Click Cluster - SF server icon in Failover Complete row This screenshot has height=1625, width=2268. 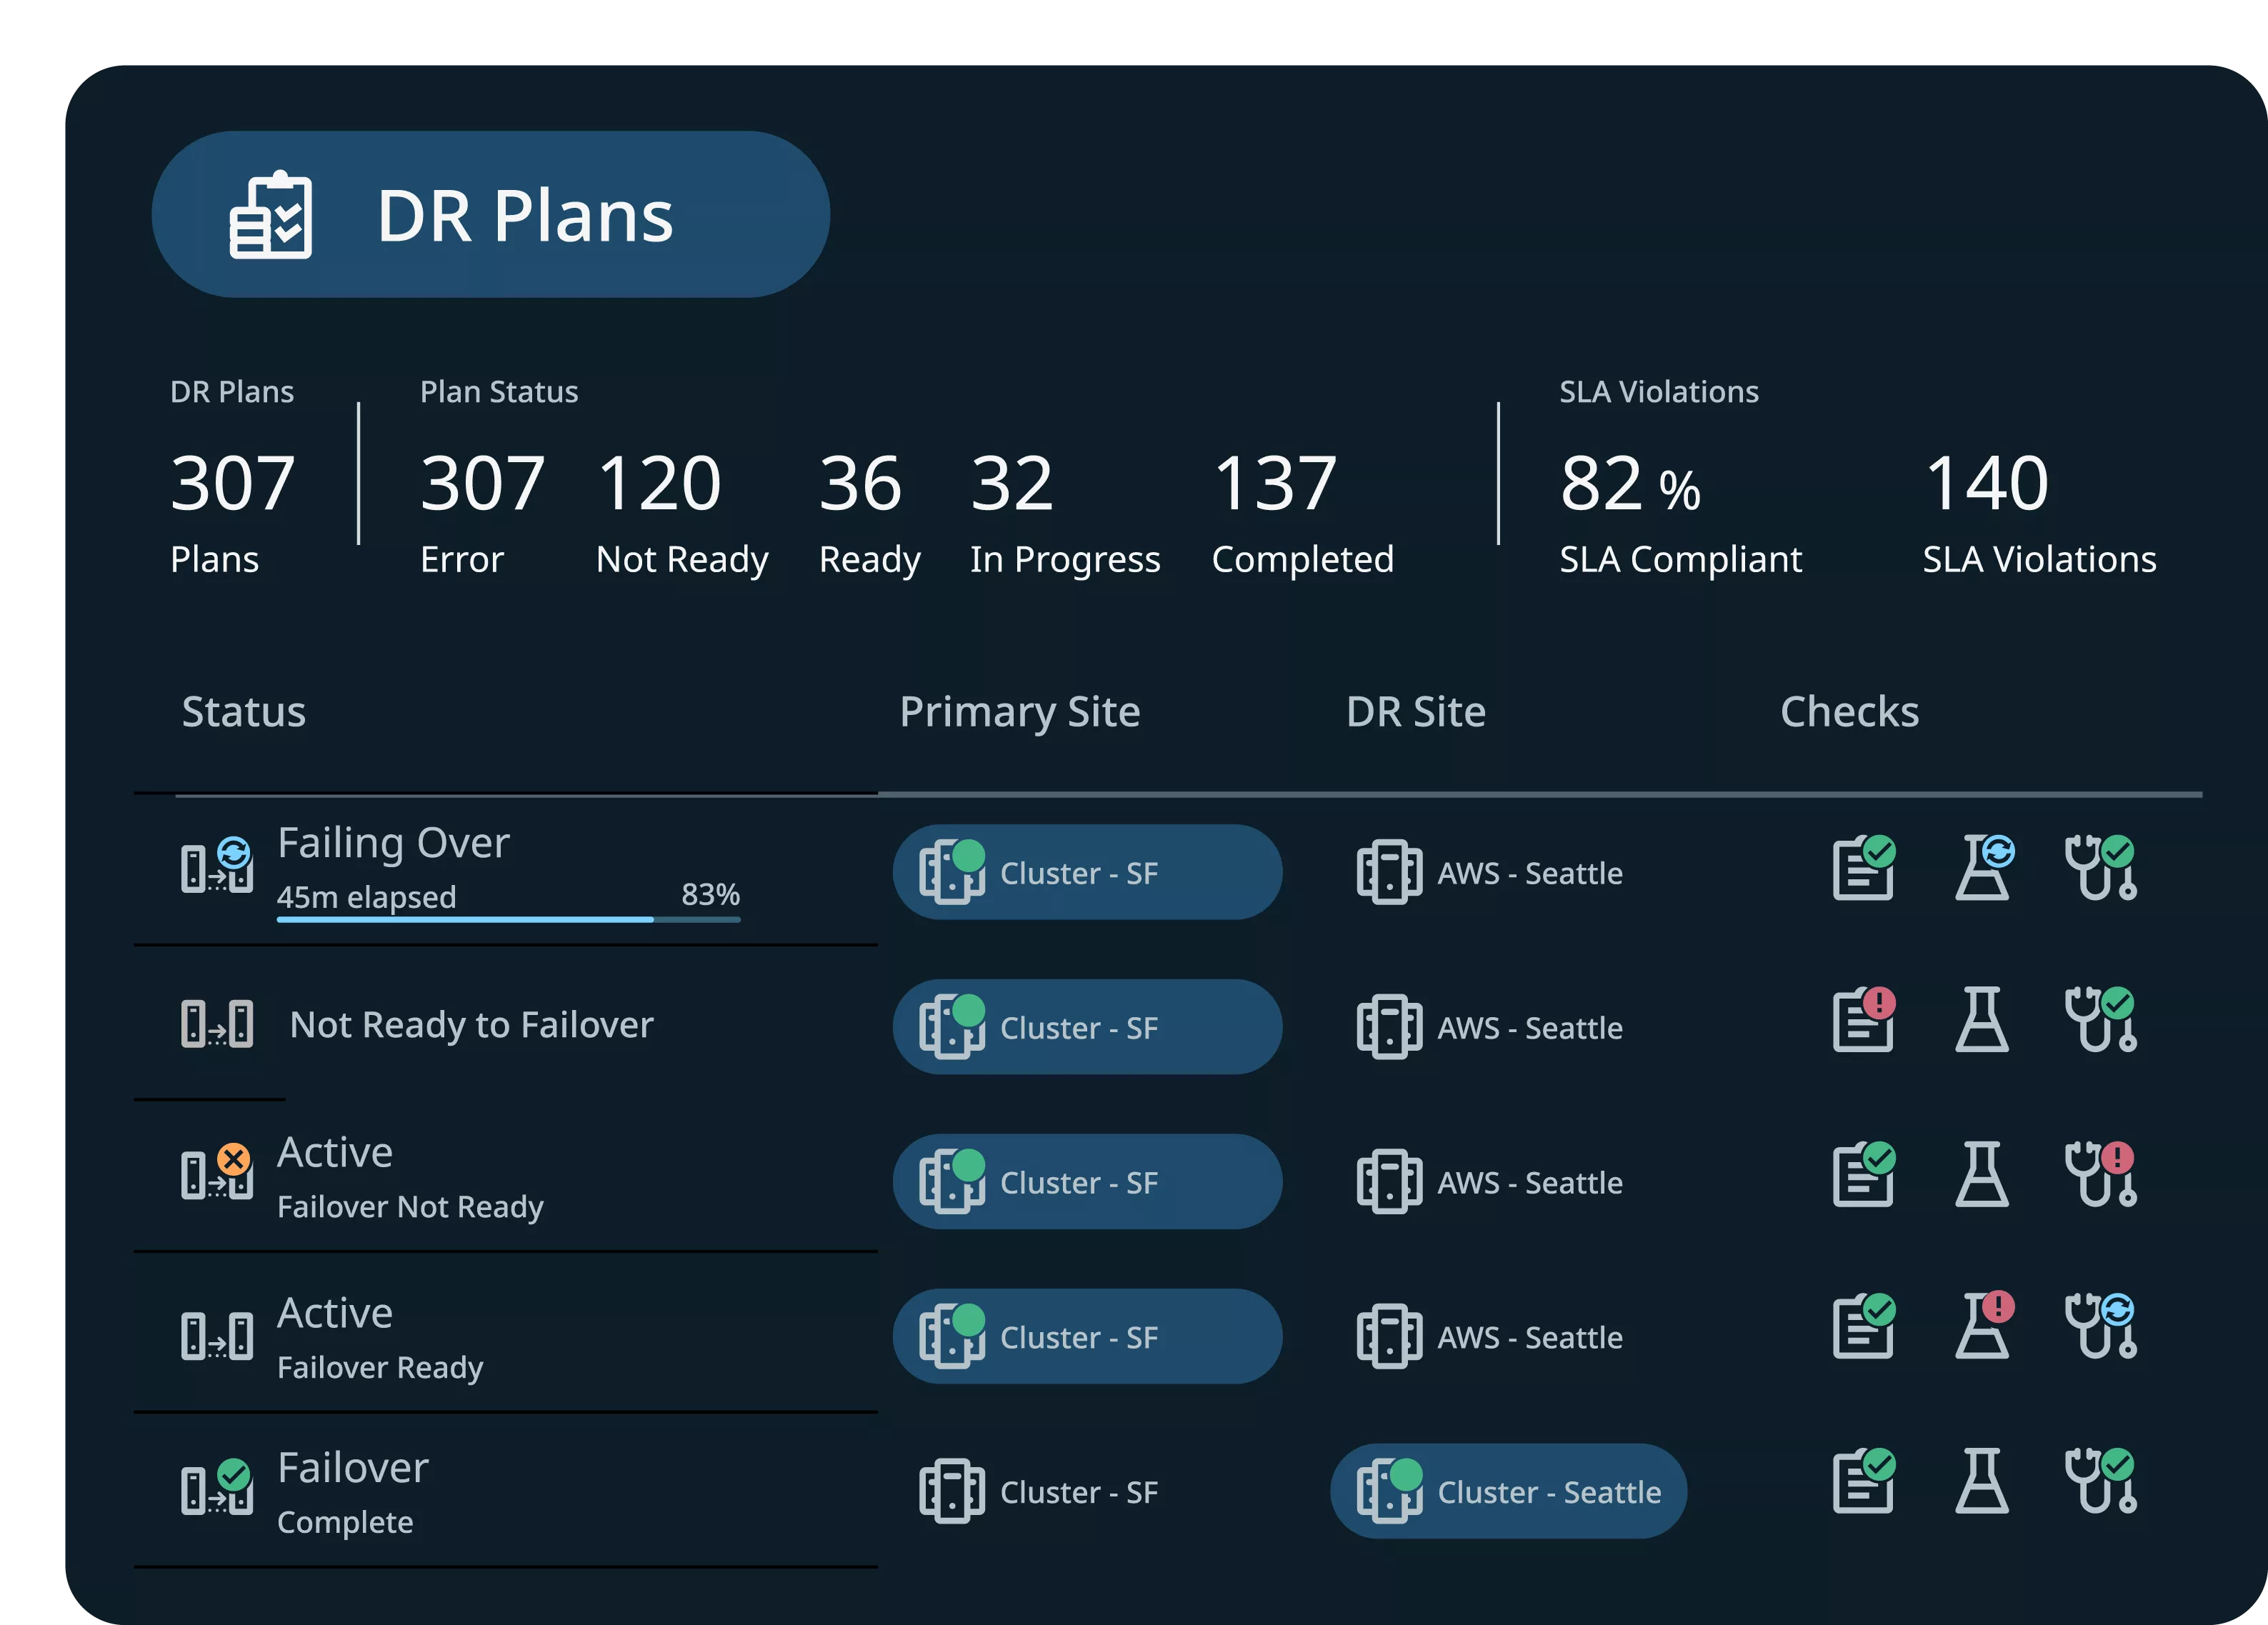(x=951, y=1491)
